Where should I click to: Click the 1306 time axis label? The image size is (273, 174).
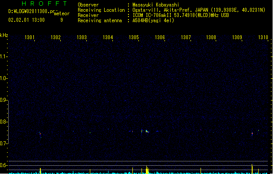(x=160, y=37)
